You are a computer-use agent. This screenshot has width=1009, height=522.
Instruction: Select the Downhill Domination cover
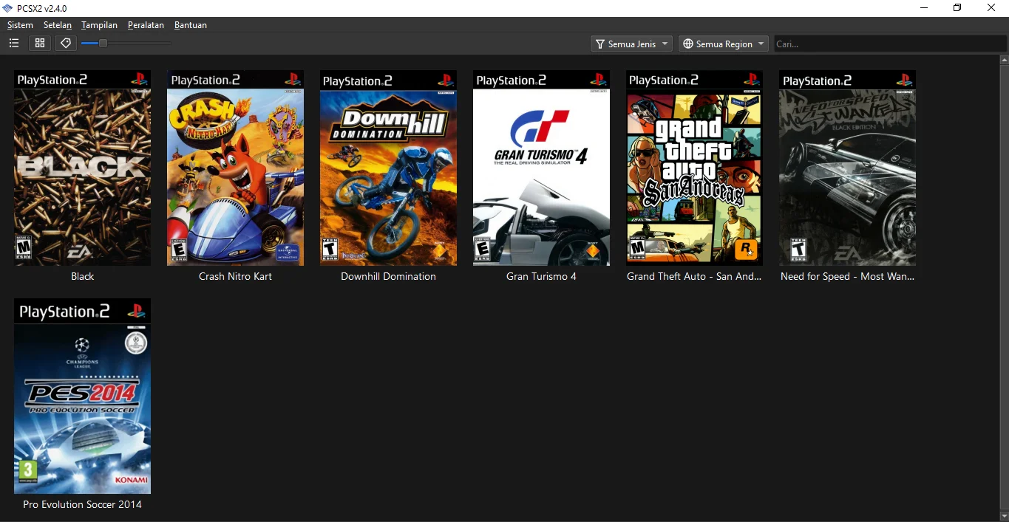(x=388, y=168)
